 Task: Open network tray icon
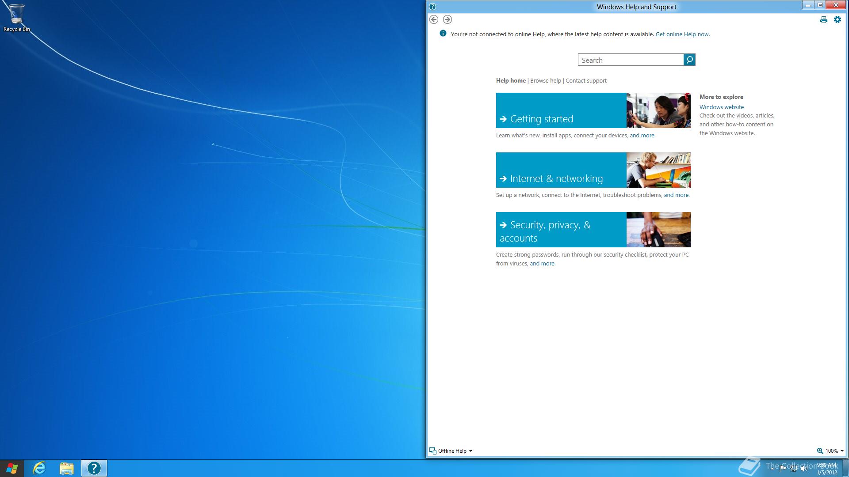pos(794,469)
